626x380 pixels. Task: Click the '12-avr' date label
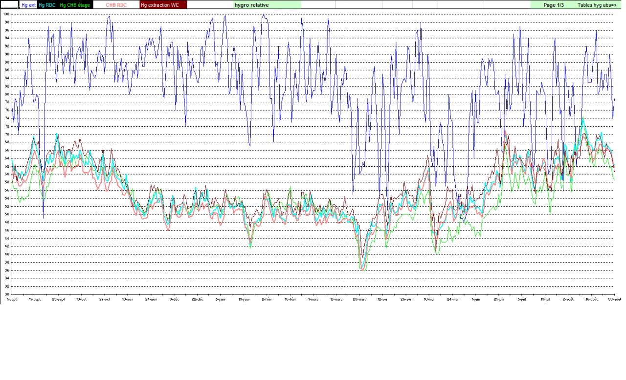point(383,299)
